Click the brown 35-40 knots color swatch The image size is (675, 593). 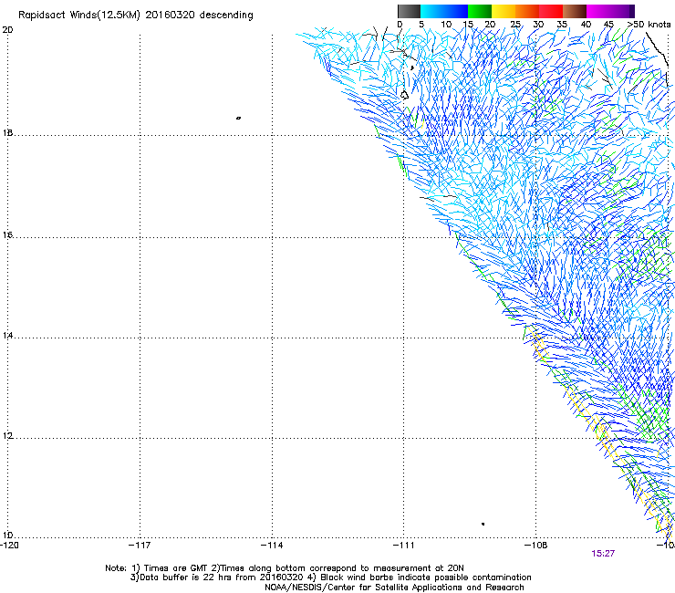pos(575,11)
